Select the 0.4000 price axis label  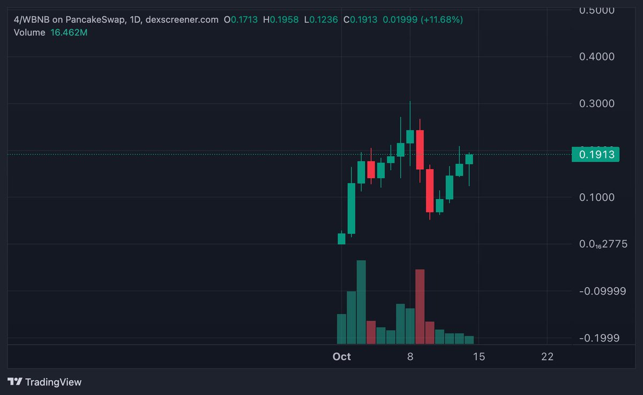tap(598, 57)
